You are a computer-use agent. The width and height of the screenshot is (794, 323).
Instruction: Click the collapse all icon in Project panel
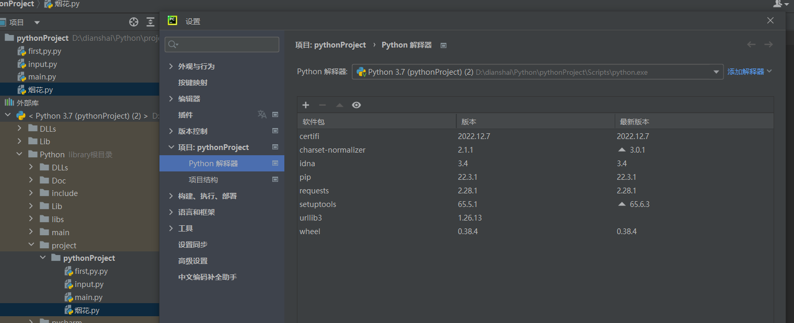[151, 22]
